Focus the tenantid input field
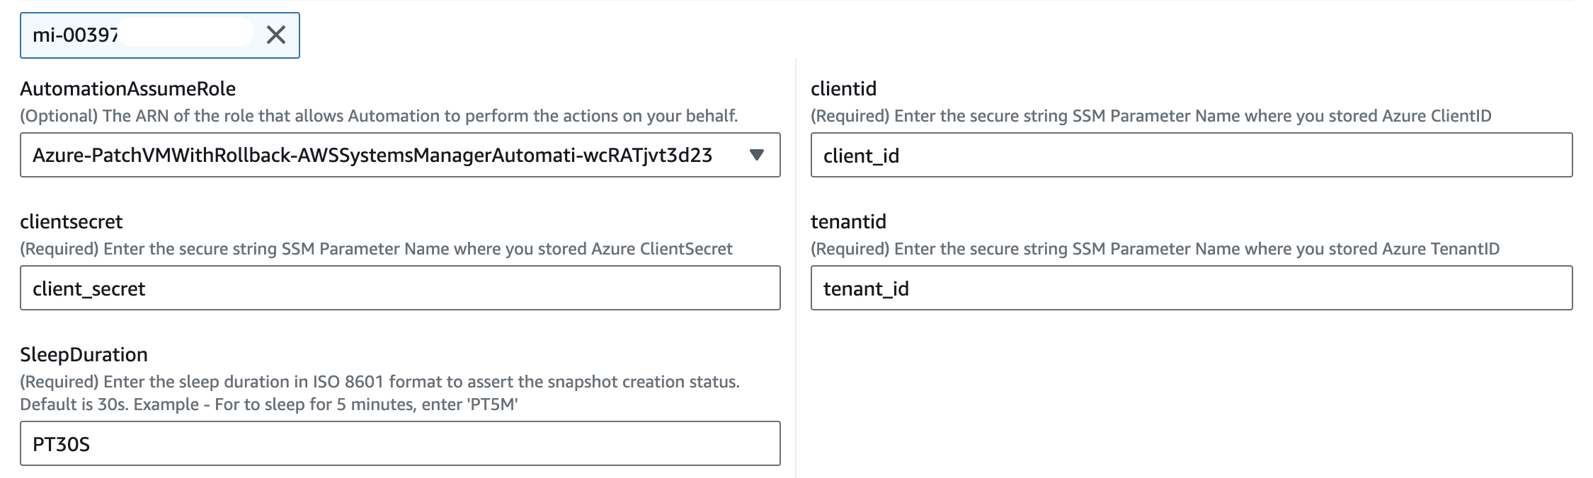Viewport: 1593px width, 478px height. point(1191,288)
